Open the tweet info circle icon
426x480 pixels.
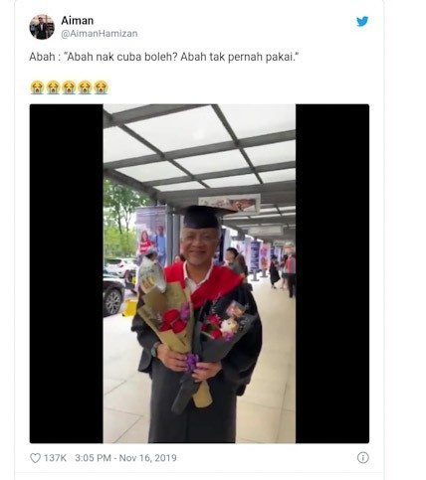click(362, 458)
